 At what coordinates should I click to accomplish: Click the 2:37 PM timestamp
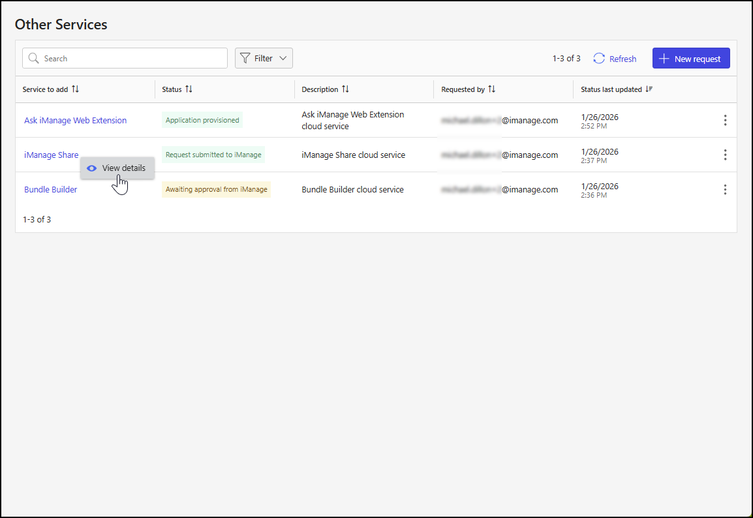click(x=594, y=161)
